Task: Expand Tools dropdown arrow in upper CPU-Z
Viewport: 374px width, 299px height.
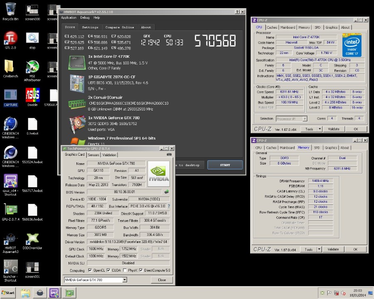Action: [320, 129]
